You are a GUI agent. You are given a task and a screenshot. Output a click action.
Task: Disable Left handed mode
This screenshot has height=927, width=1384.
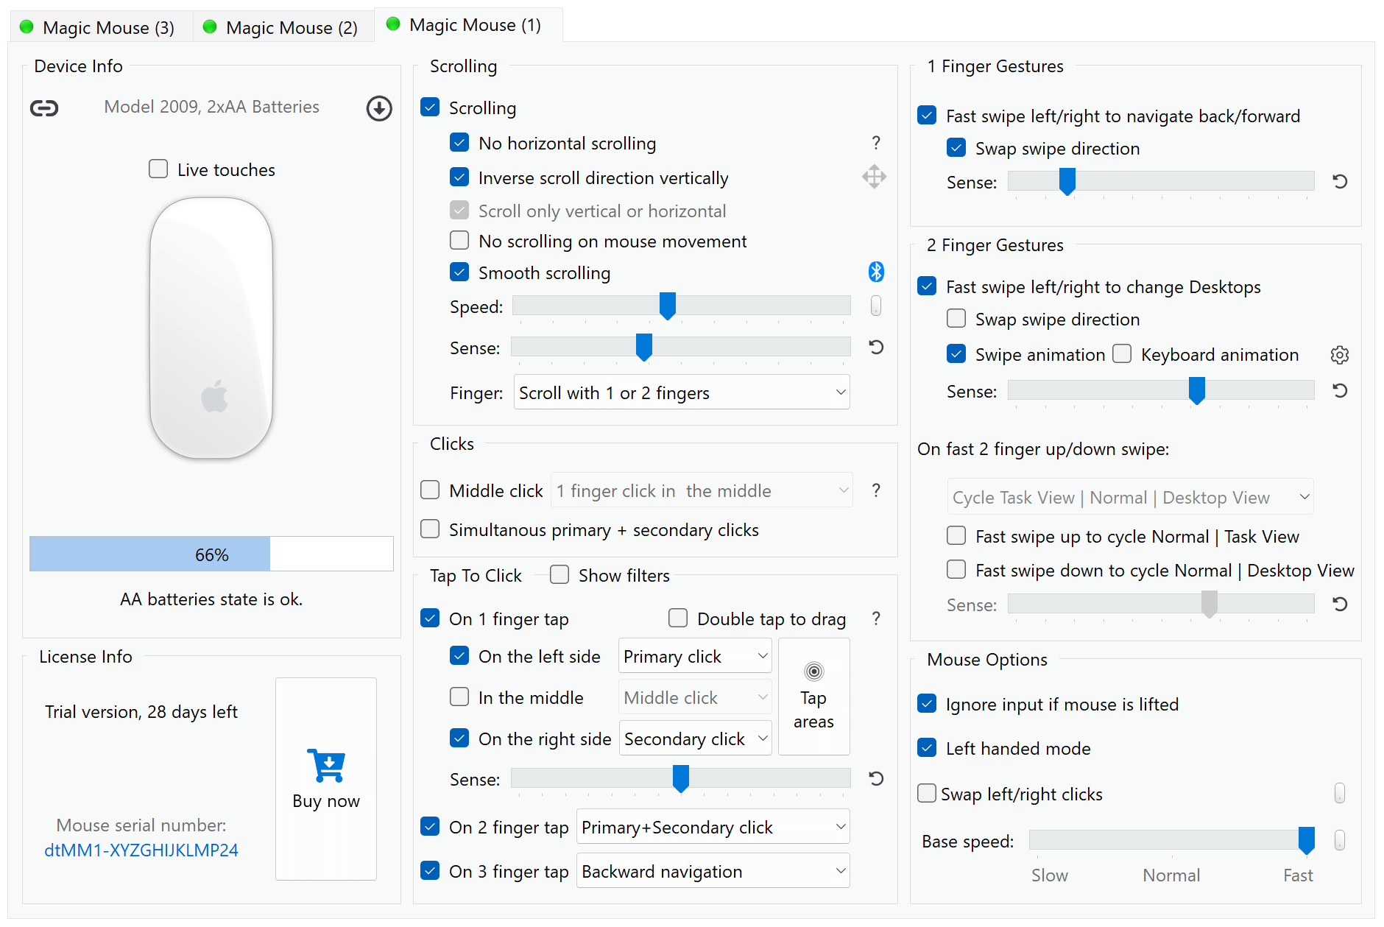[926, 748]
